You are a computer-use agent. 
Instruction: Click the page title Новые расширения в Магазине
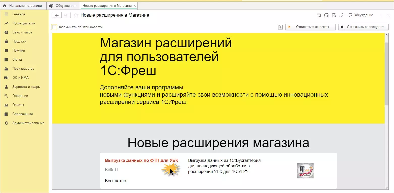115,15
